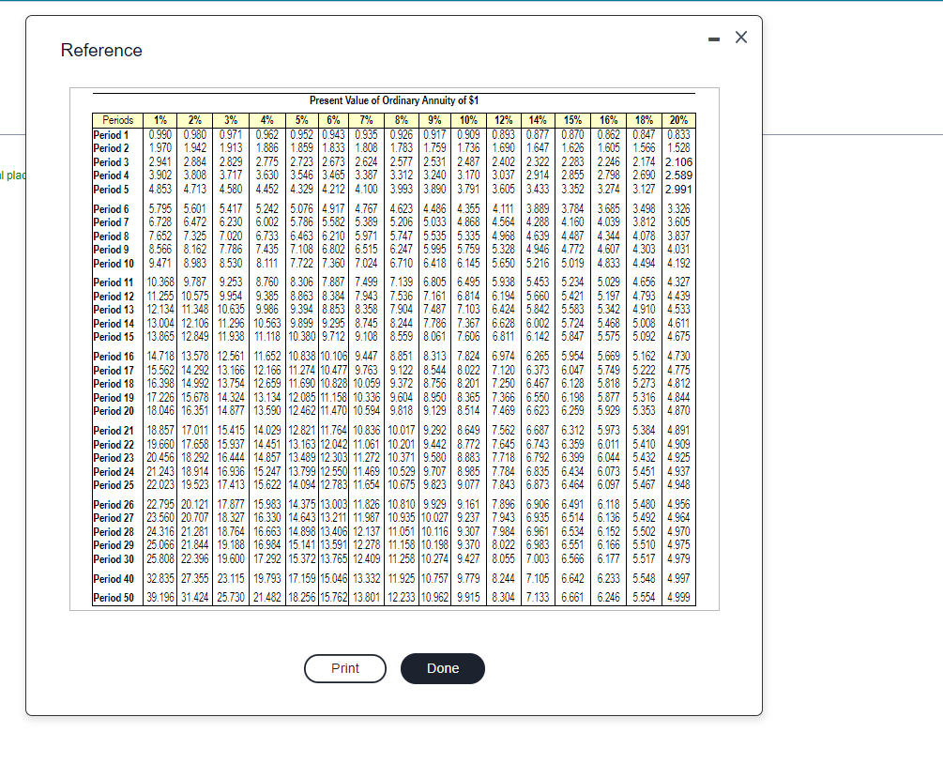Click the value 0.990 under 1%
The width and height of the screenshot is (943, 763).
(x=160, y=132)
